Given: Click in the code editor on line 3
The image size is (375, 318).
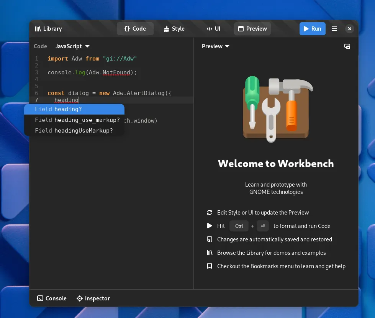Looking at the screenshot, I should tap(115, 72).
